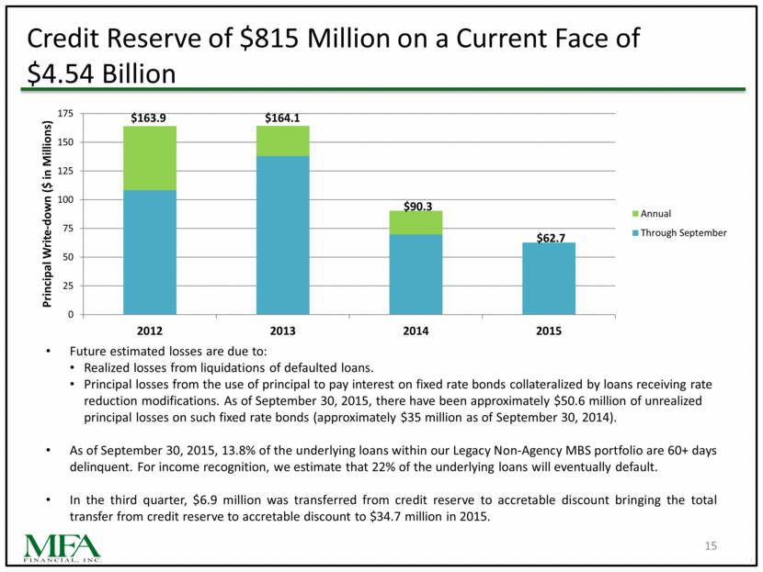The height and width of the screenshot is (572, 763).
Task: Select the 2013 blue Through September bar
Action: [283, 235]
